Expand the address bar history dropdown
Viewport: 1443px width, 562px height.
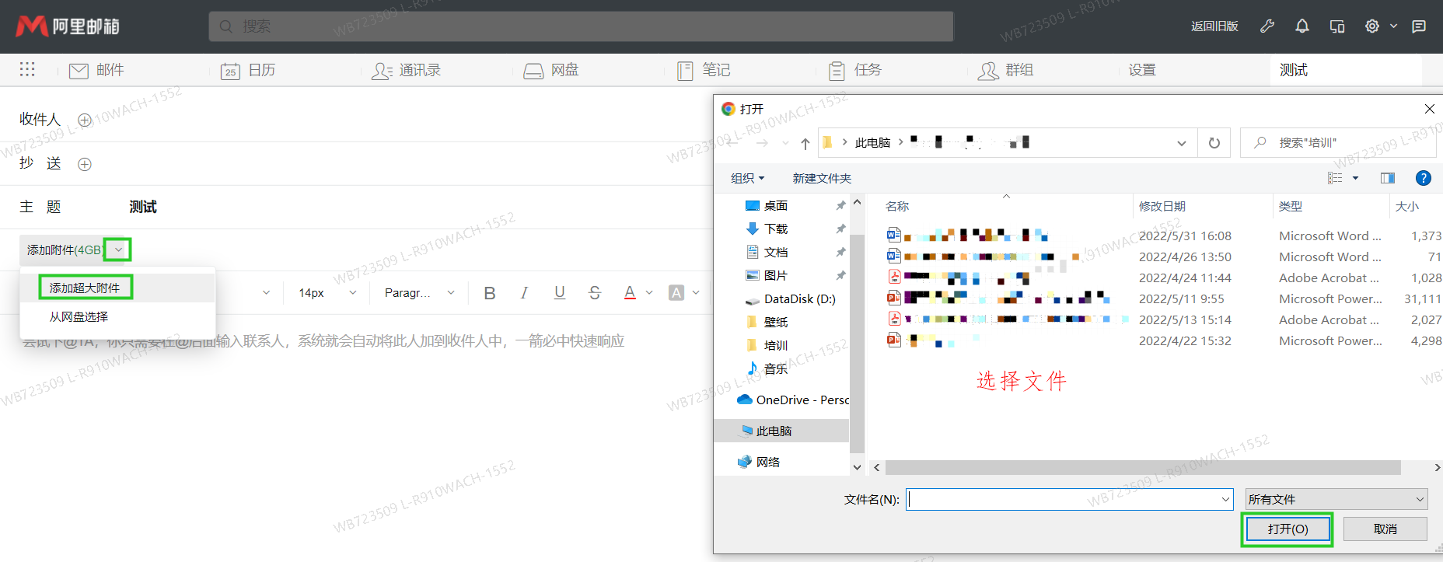[1182, 143]
